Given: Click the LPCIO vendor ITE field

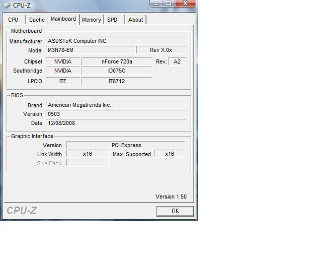Looking at the screenshot, I should 63,81.
